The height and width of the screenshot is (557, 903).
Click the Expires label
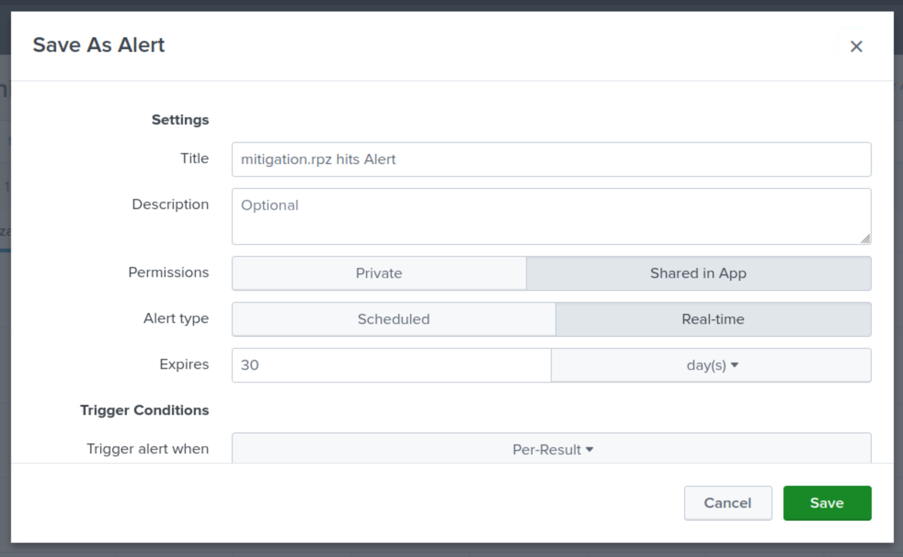click(184, 364)
